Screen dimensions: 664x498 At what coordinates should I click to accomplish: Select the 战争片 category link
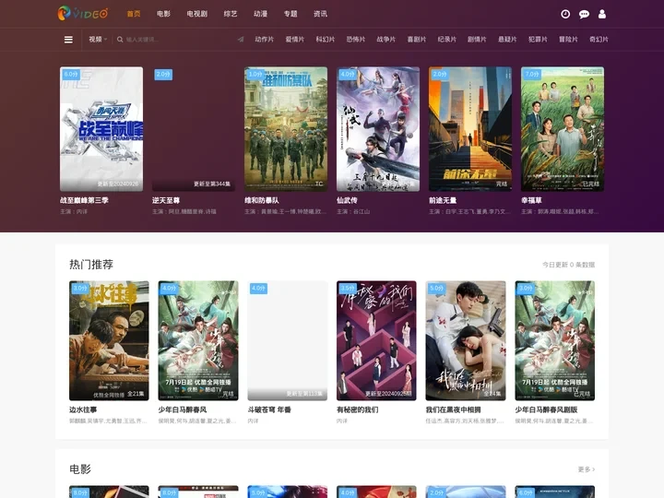pos(386,40)
